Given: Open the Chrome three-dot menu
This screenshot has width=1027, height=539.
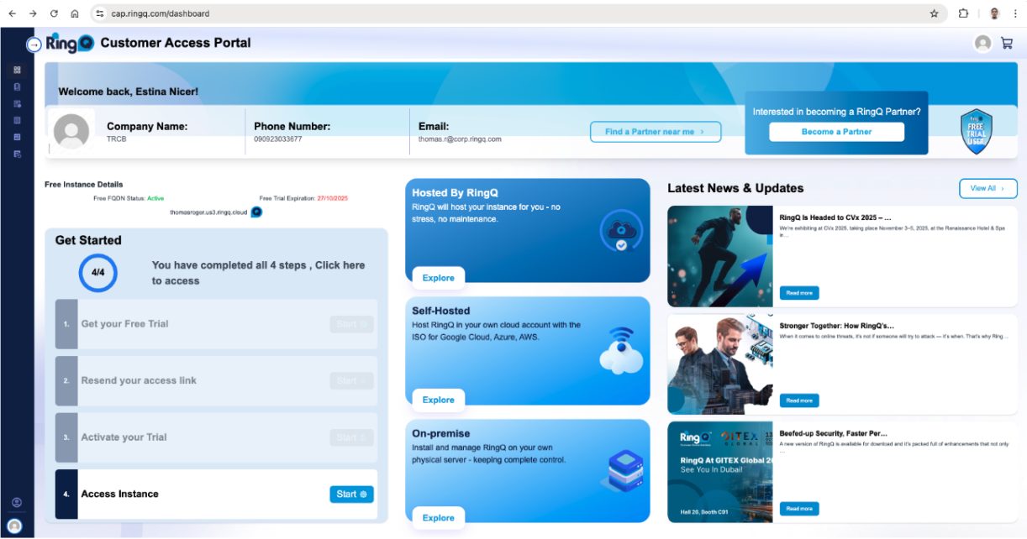Looking at the screenshot, I should [x=1014, y=13].
